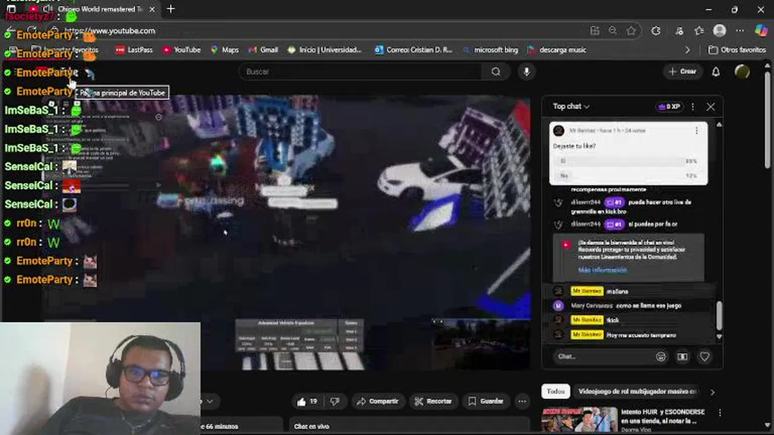Dislike the video with thumbs down
The image size is (774, 435).
(x=334, y=401)
